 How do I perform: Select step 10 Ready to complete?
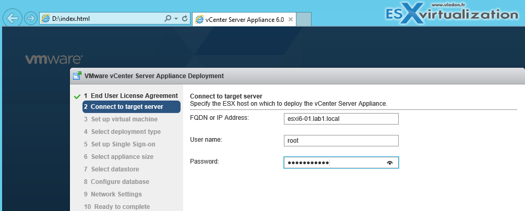click(x=117, y=207)
